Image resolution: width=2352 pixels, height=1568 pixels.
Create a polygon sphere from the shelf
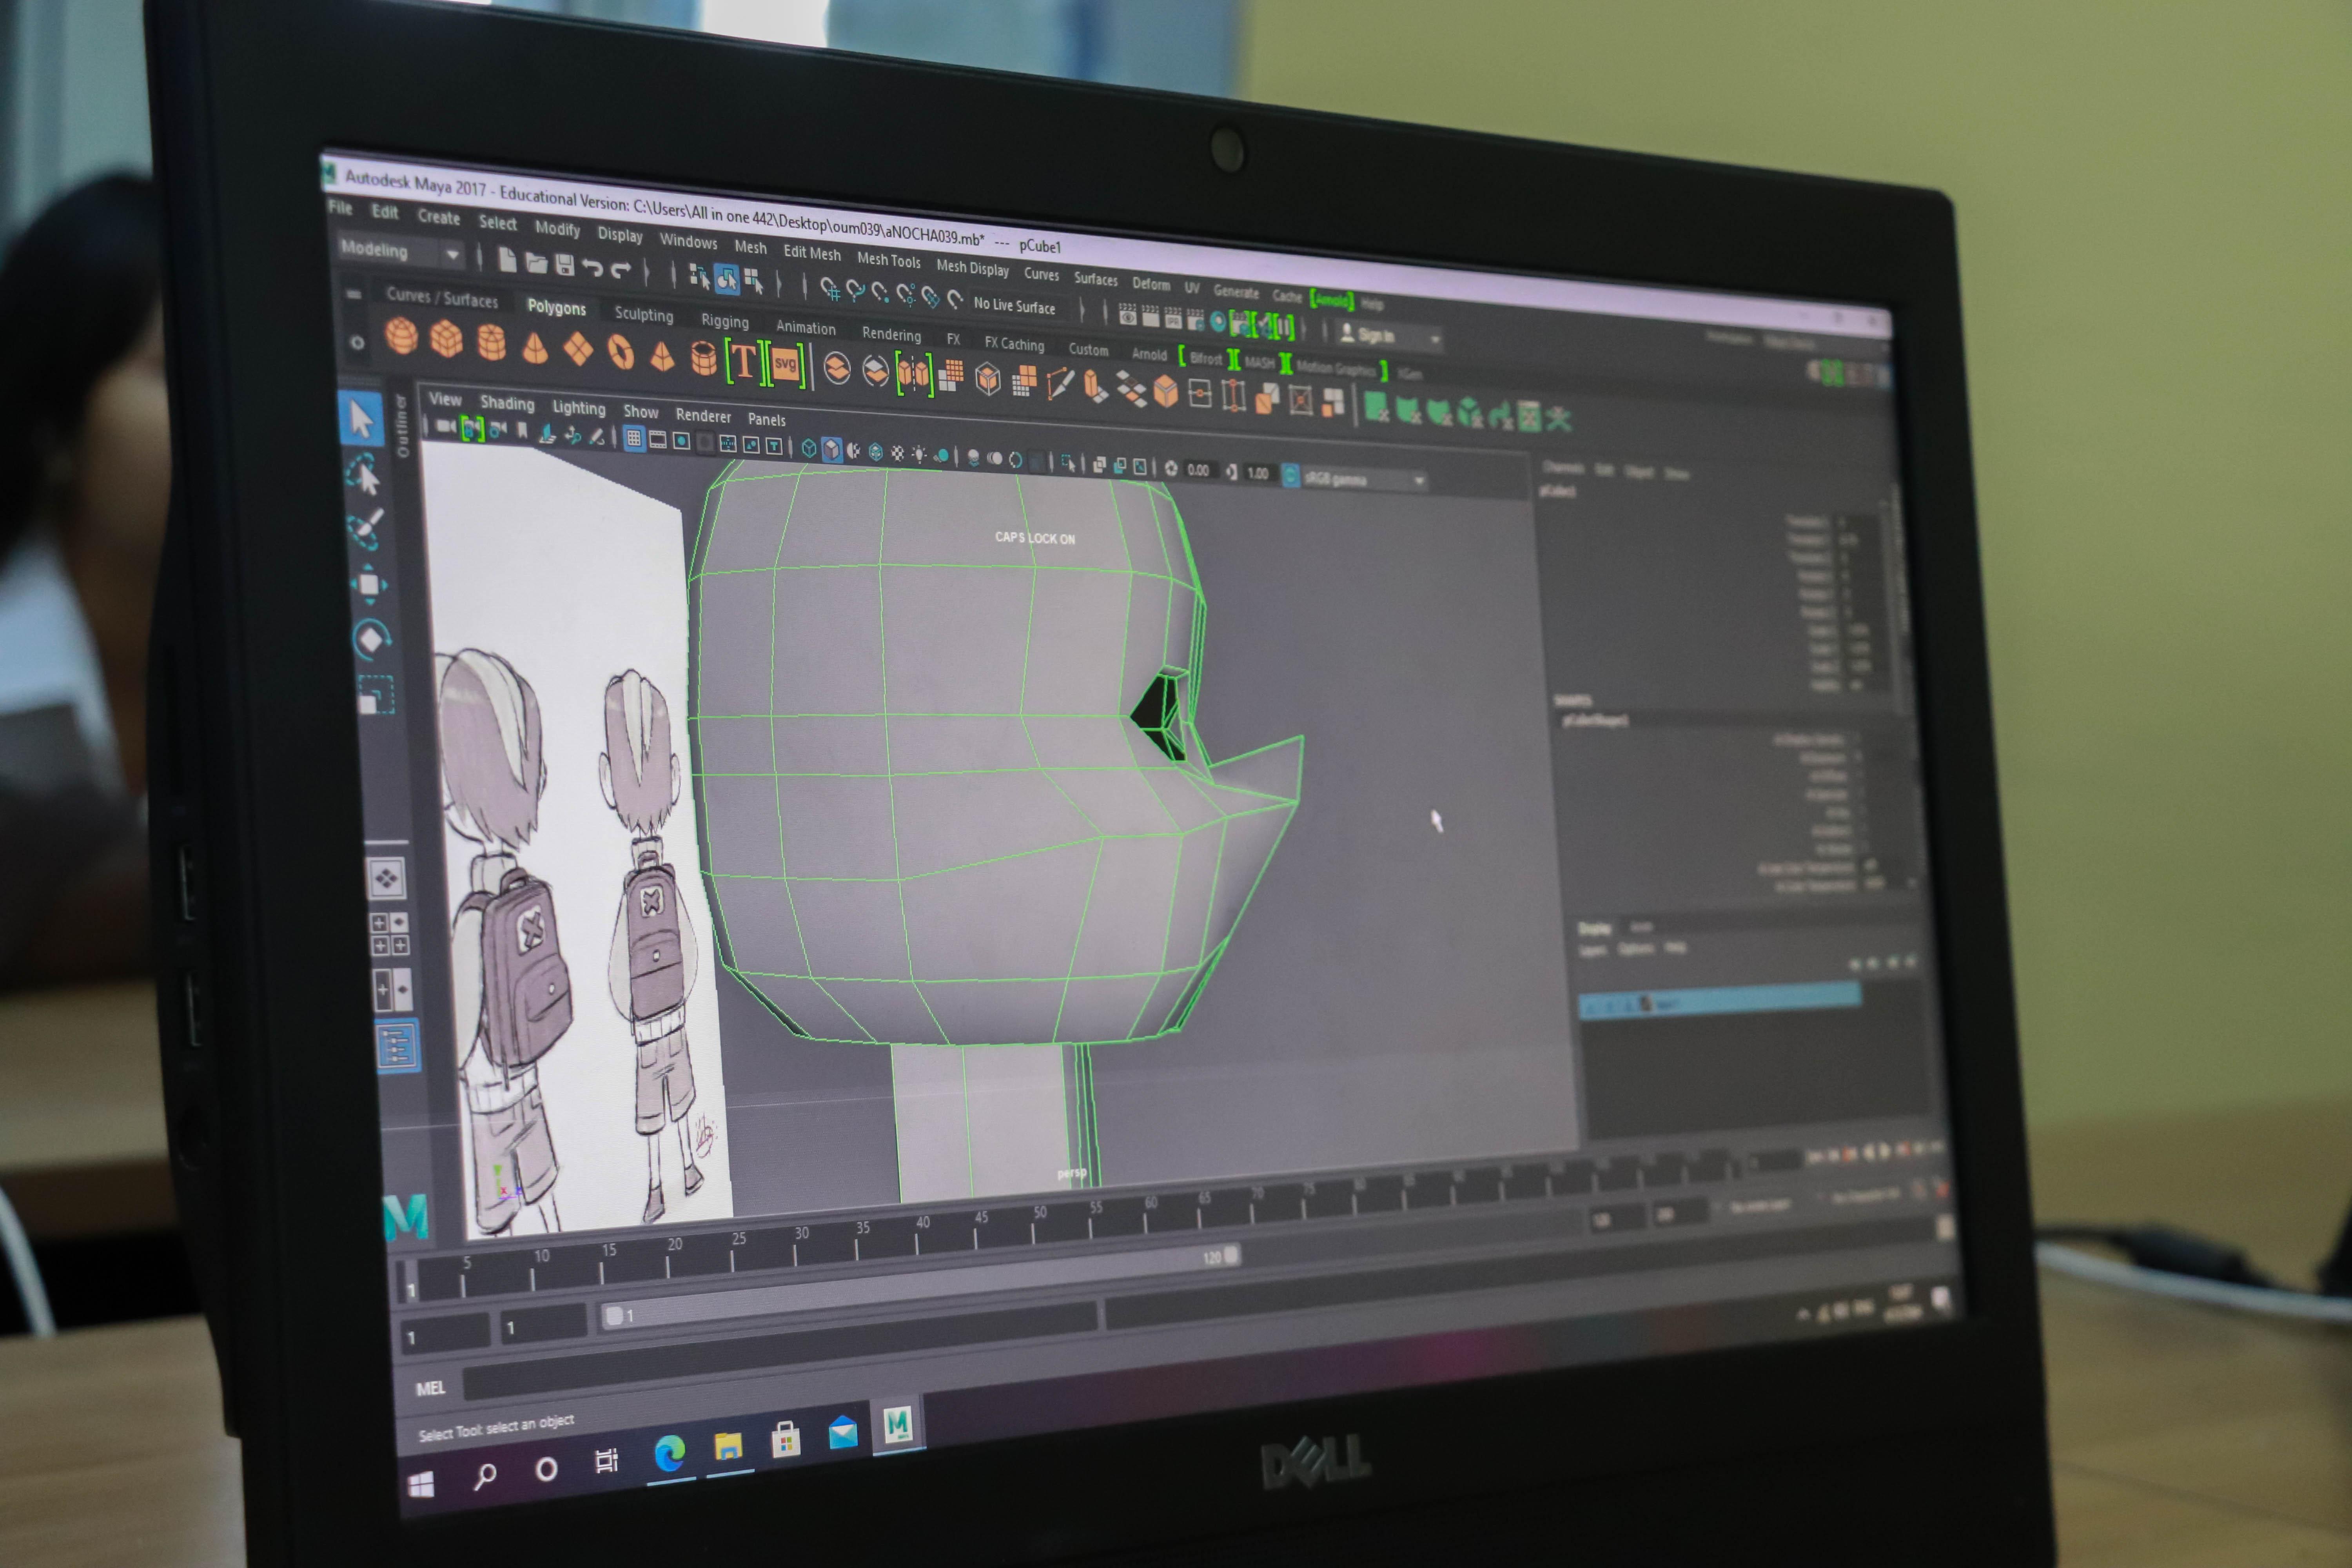[401, 336]
